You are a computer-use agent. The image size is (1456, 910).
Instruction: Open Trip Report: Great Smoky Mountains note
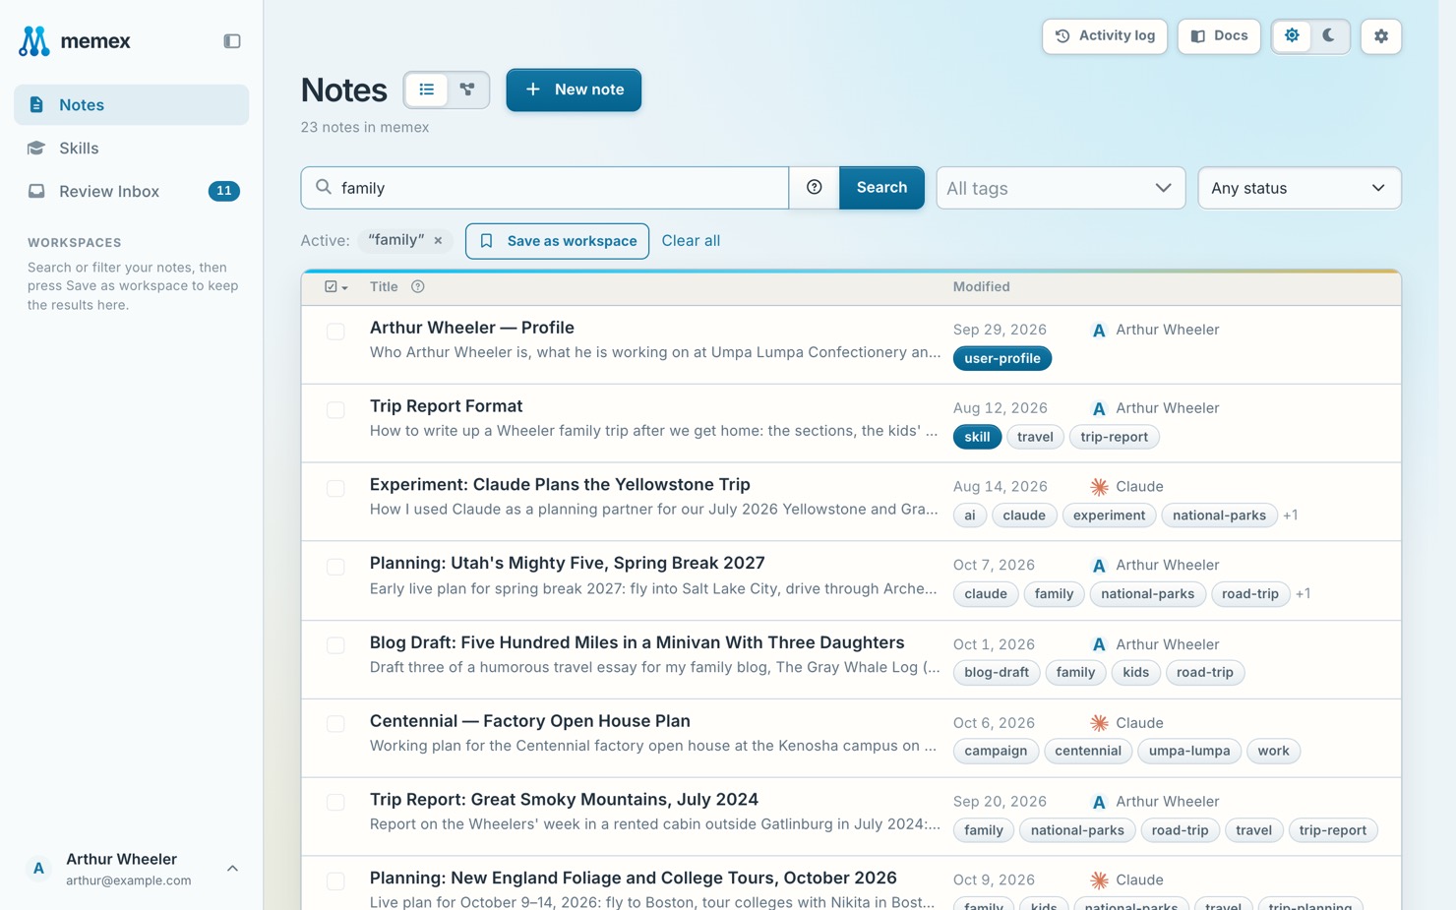click(564, 800)
